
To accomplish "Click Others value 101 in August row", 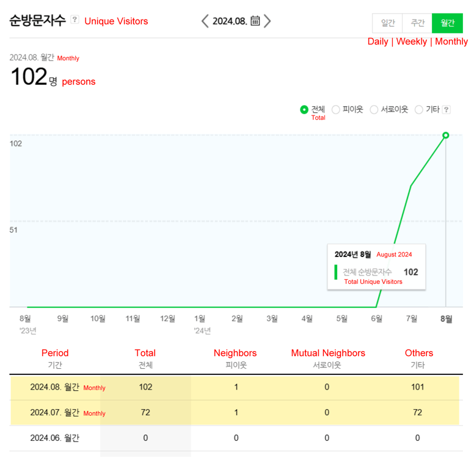I will (417, 387).
